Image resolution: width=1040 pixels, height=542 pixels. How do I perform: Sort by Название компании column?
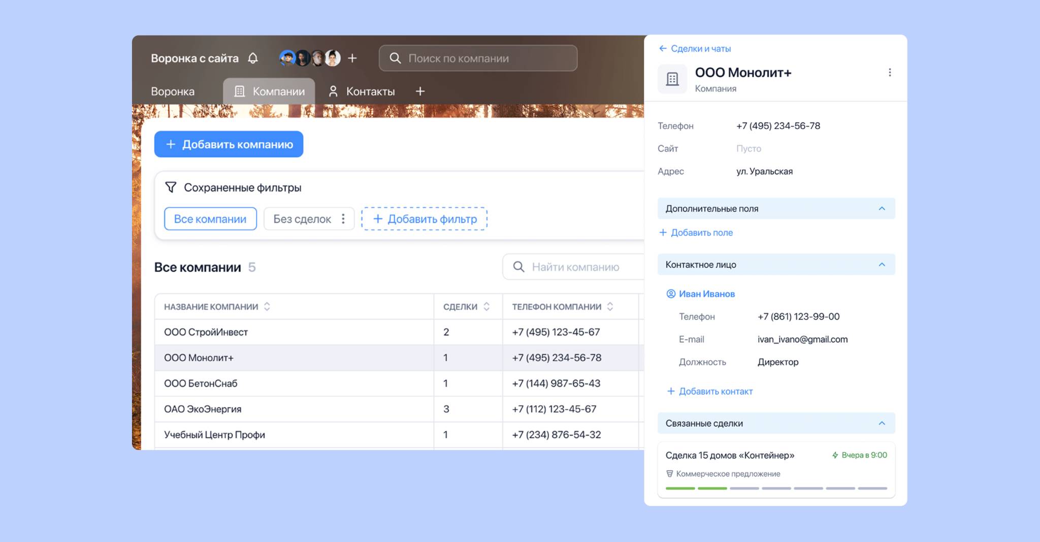tap(267, 307)
